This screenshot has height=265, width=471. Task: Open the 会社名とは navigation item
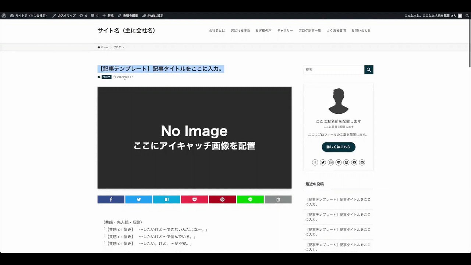(x=217, y=31)
